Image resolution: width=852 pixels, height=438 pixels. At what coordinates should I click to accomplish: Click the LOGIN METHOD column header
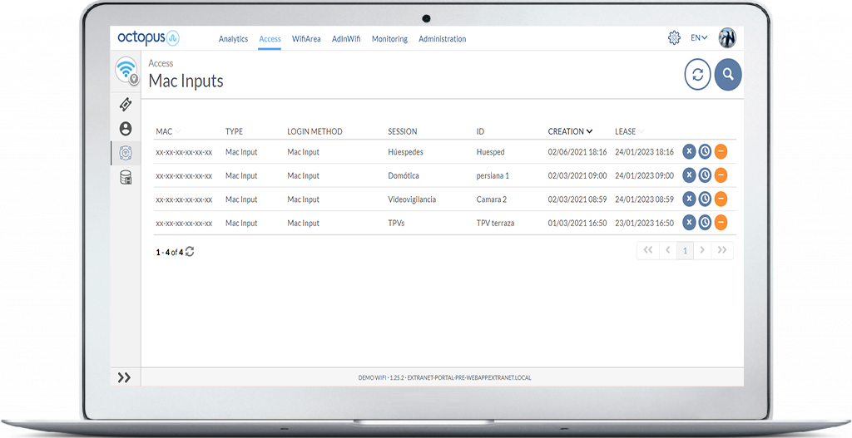(x=315, y=131)
